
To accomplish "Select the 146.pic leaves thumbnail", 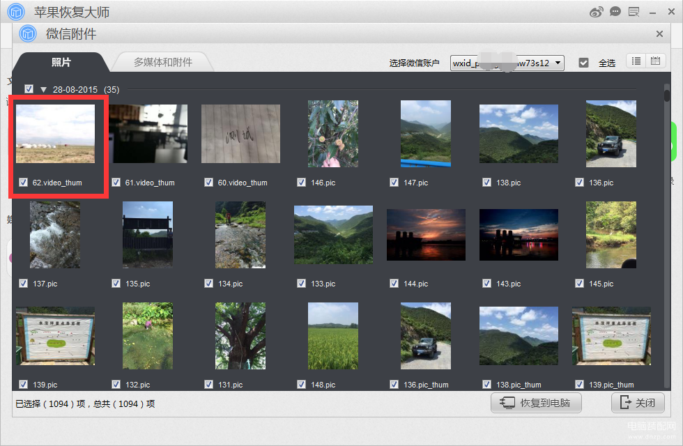I will tap(333, 134).
